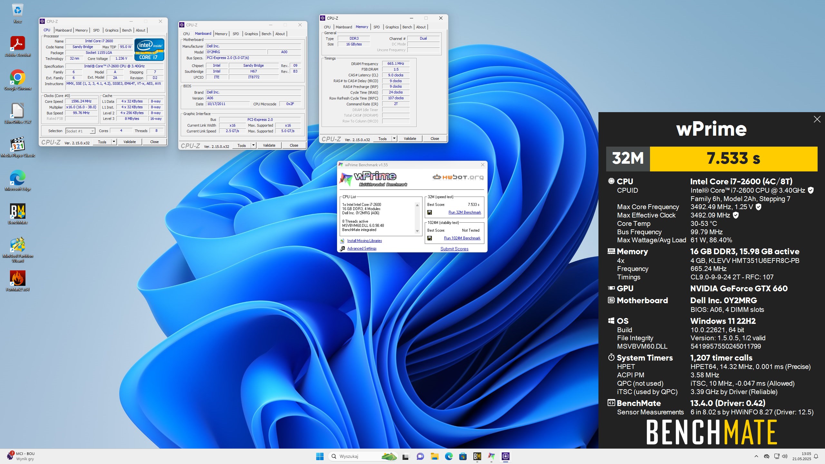Open Microsoft Edge desktop shortcut
The height and width of the screenshot is (464, 825).
pos(18,181)
